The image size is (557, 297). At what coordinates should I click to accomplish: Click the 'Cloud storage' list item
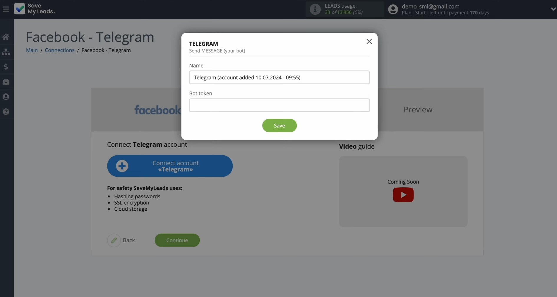tap(130, 209)
